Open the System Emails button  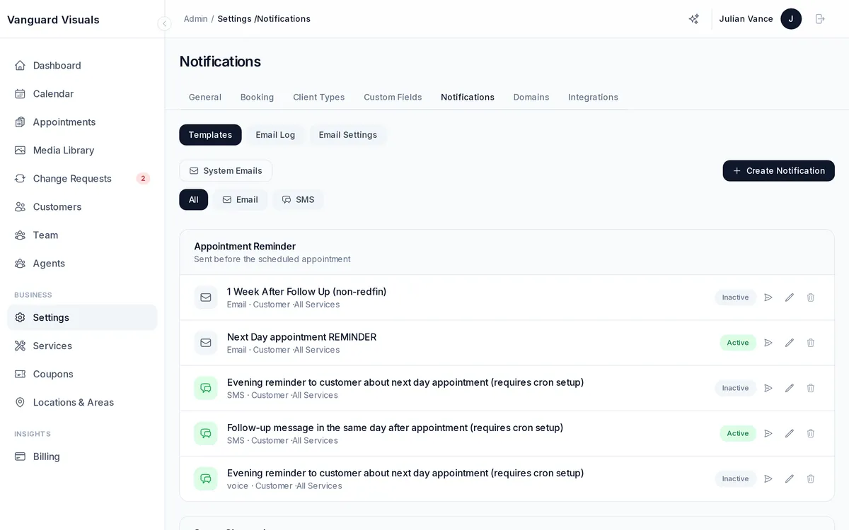click(226, 170)
